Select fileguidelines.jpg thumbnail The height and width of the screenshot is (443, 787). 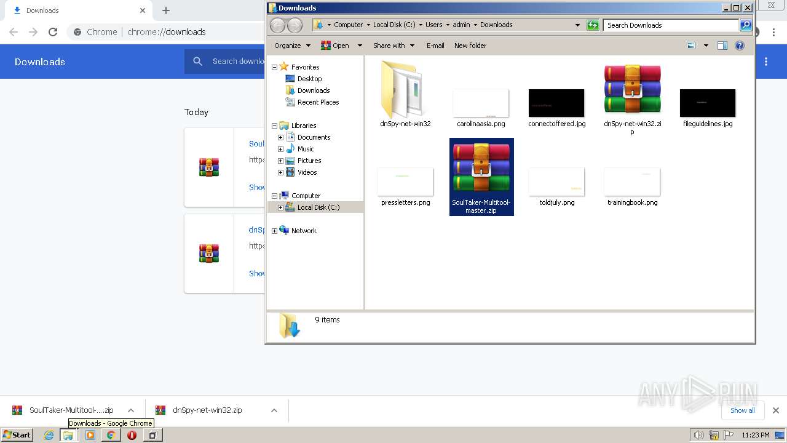[708, 103]
